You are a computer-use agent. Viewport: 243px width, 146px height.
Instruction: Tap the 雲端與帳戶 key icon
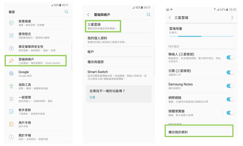click(11, 61)
